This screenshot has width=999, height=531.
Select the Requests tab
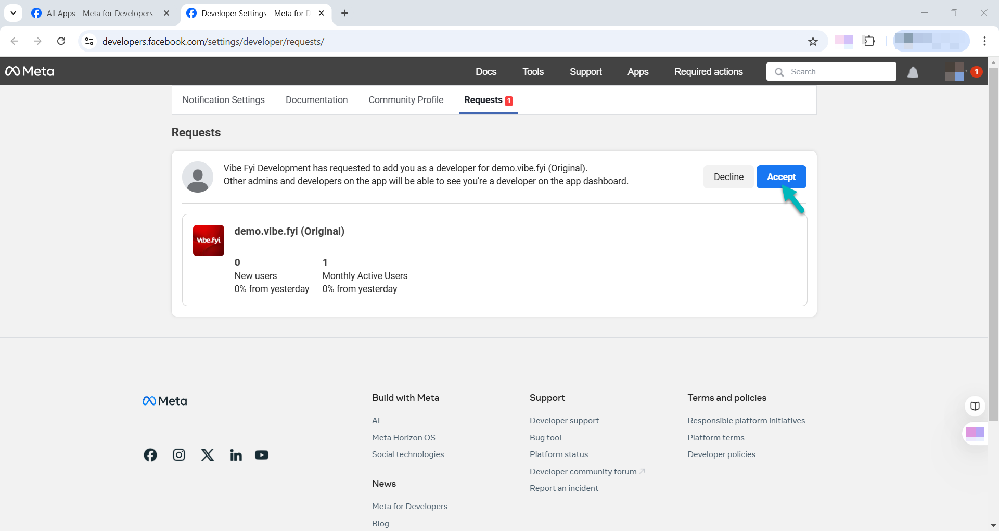(488, 100)
